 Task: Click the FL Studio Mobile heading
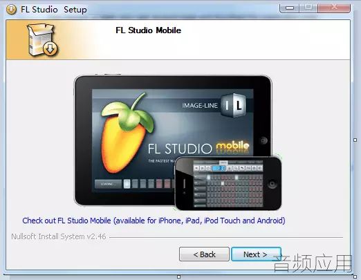click(149, 30)
